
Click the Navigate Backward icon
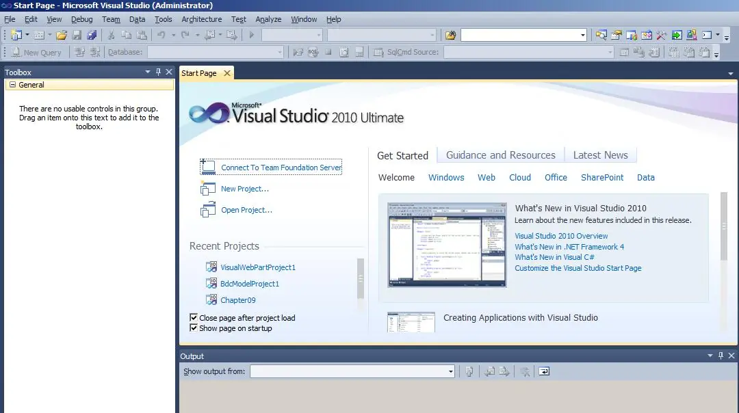[210, 35]
